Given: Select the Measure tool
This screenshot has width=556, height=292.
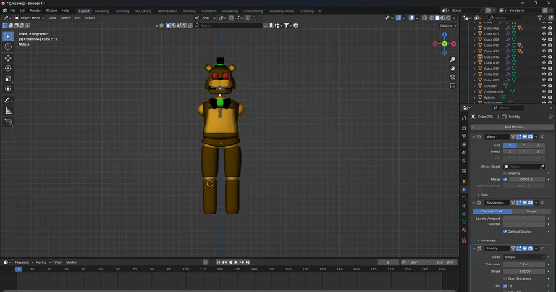Looking at the screenshot, I should click(8, 111).
